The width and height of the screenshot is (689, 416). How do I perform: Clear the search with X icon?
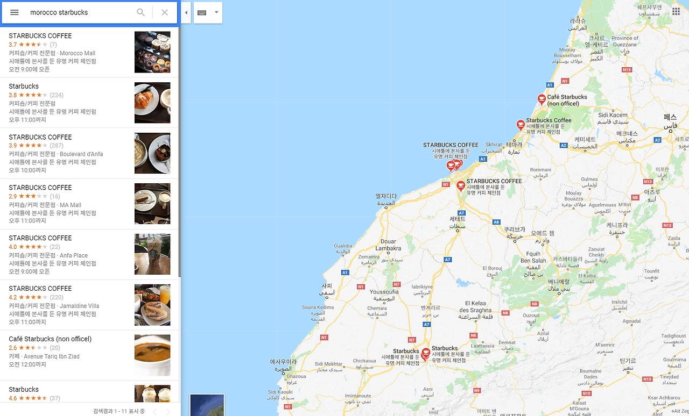(x=165, y=12)
